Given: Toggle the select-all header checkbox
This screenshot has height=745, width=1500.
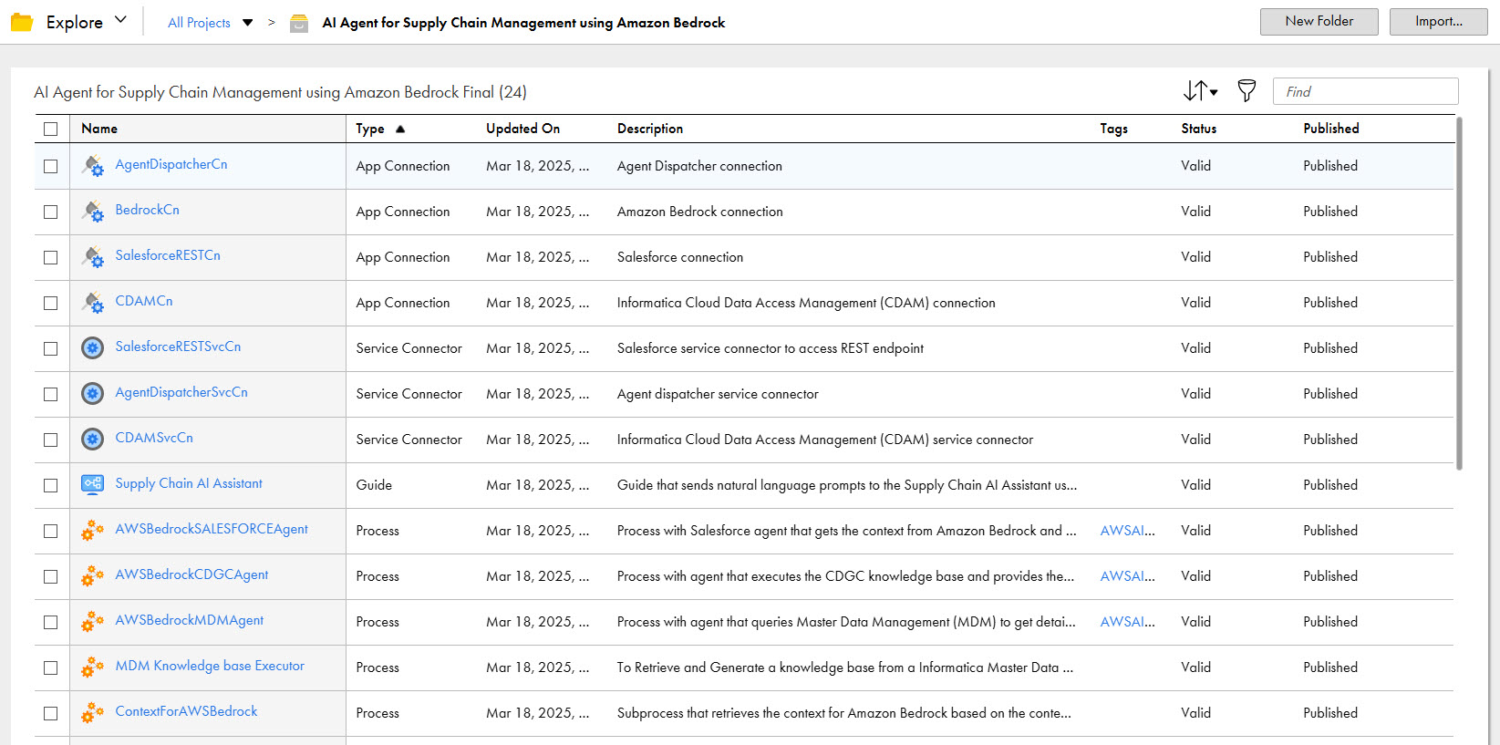Looking at the screenshot, I should click(51, 129).
